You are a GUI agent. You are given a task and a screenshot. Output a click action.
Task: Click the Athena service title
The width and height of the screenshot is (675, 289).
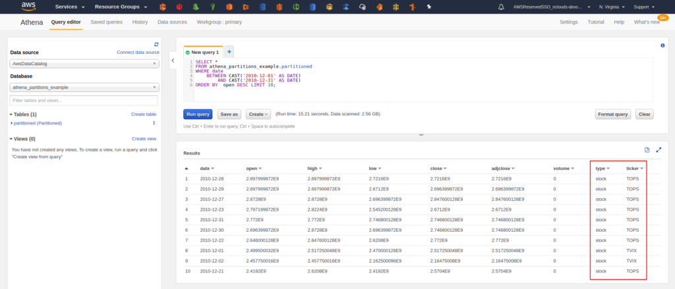(32, 22)
